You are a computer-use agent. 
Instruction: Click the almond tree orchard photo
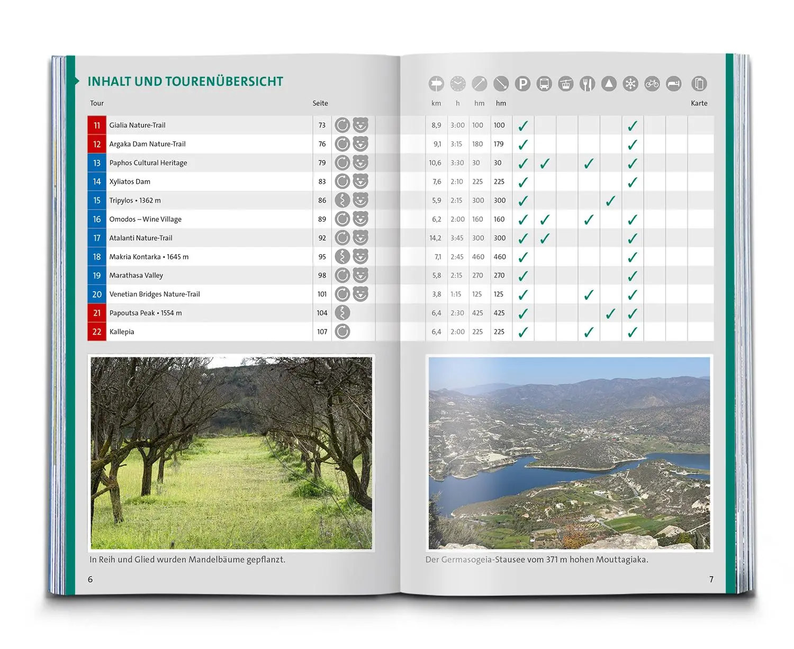click(x=231, y=453)
